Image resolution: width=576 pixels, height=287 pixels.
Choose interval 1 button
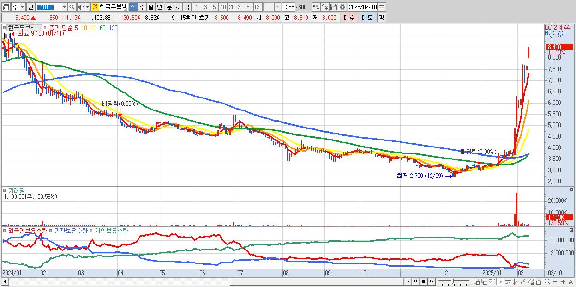[196, 7]
